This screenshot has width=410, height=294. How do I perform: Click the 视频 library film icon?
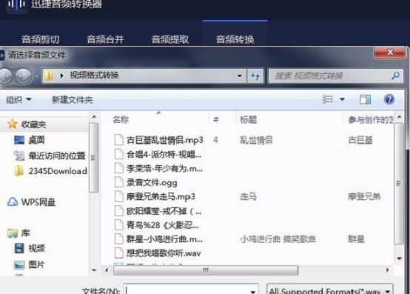click(19, 248)
